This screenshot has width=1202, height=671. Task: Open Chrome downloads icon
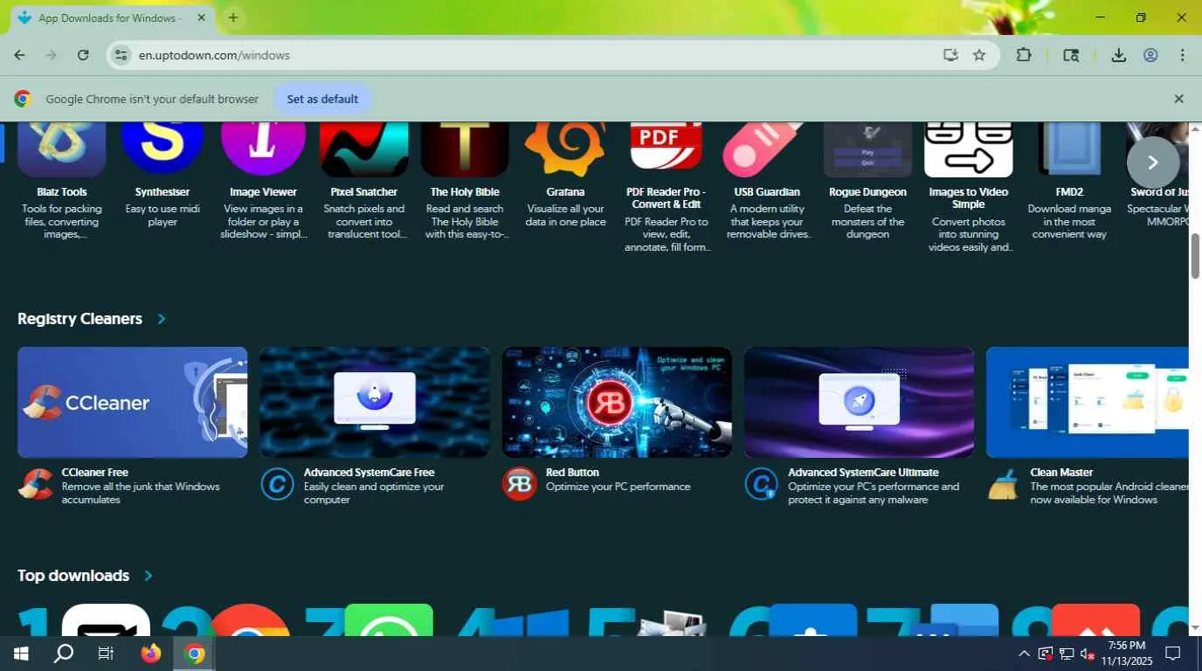(x=1118, y=55)
